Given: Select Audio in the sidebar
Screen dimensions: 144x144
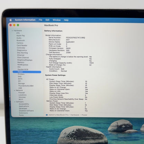Looking at the screenshot, I should pos(19,38).
